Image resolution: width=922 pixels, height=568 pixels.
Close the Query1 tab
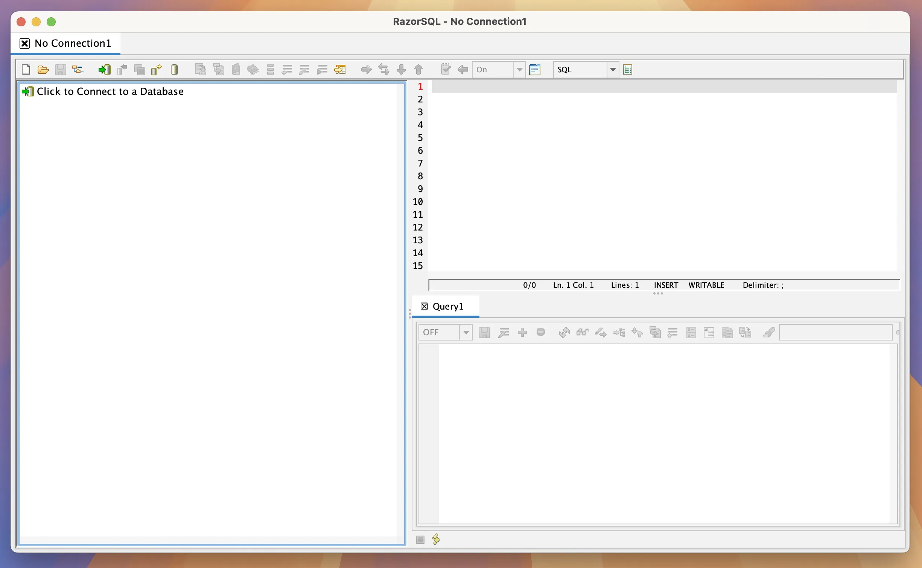tap(424, 306)
